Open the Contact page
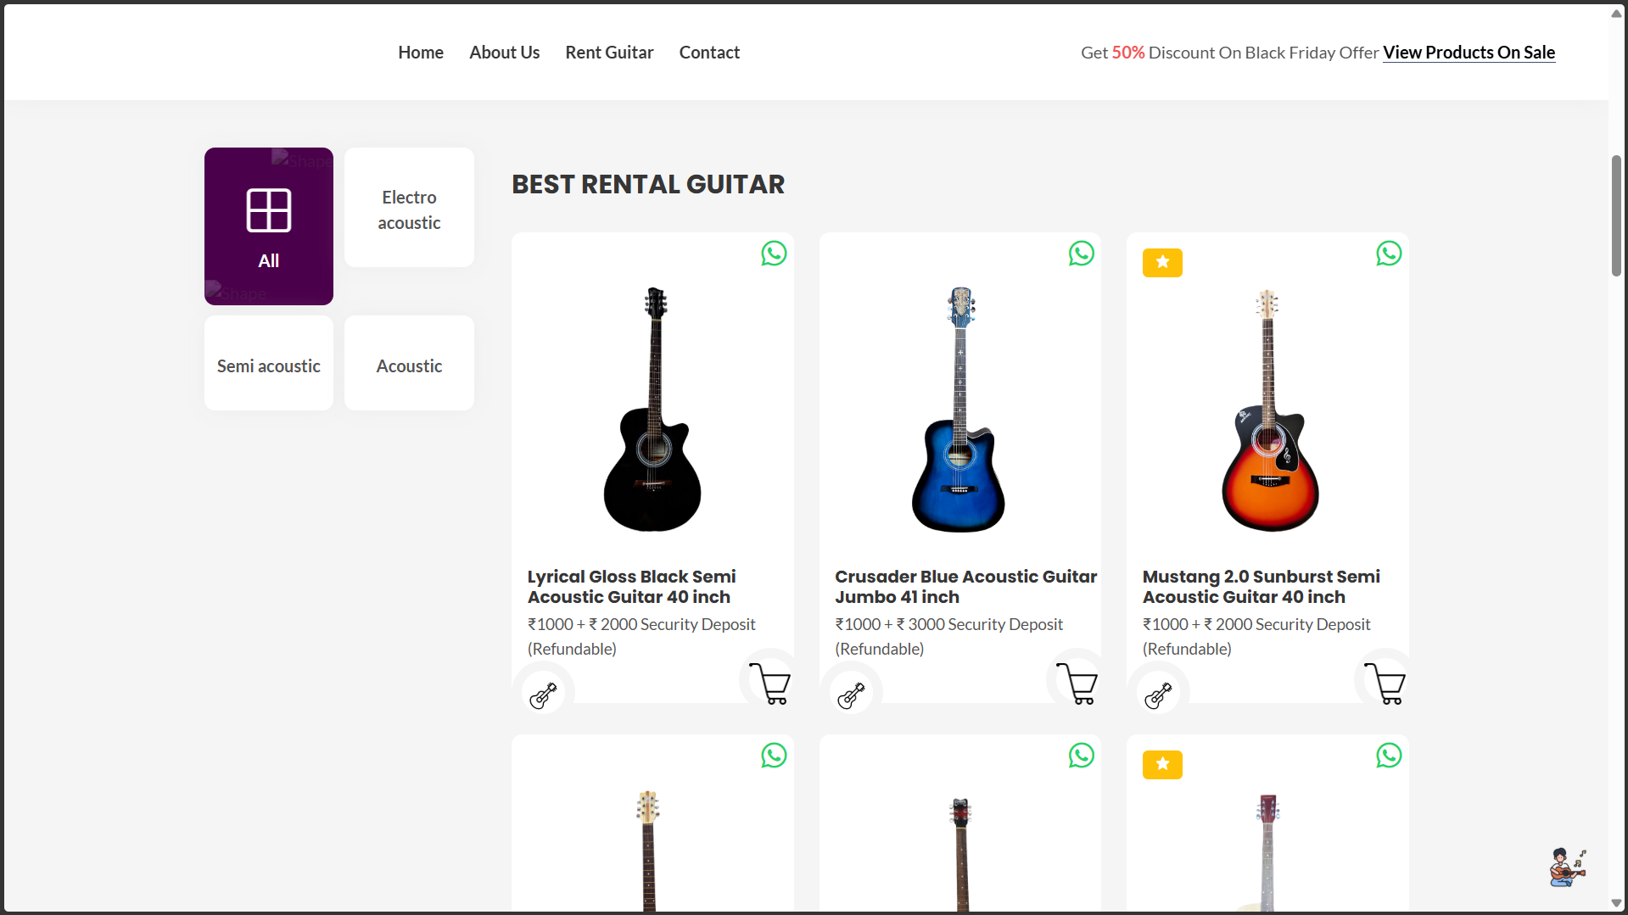The height and width of the screenshot is (915, 1628). [x=709, y=53]
